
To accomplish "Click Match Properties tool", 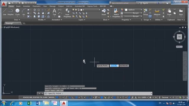I will pyautogui.click(x=116, y=13).
